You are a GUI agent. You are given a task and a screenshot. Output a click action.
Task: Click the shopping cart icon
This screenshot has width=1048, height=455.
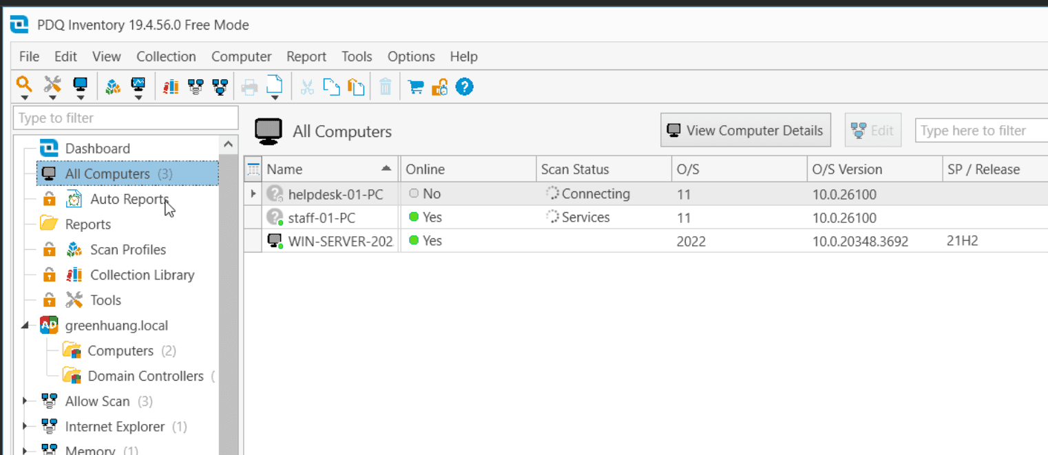[415, 87]
